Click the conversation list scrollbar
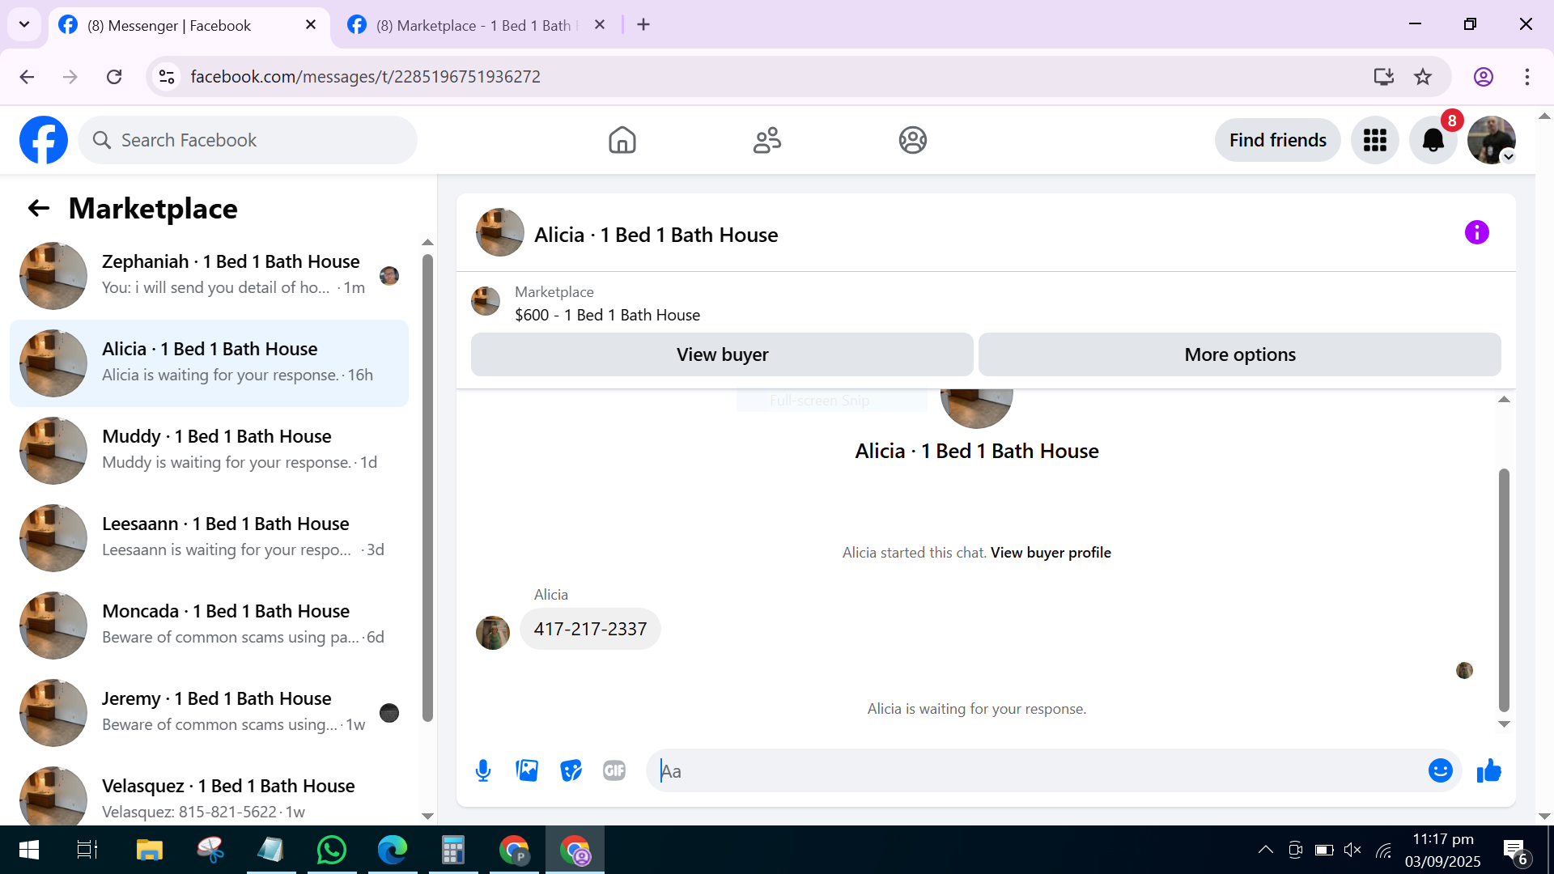Viewport: 1554px width, 874px height. 427,488
